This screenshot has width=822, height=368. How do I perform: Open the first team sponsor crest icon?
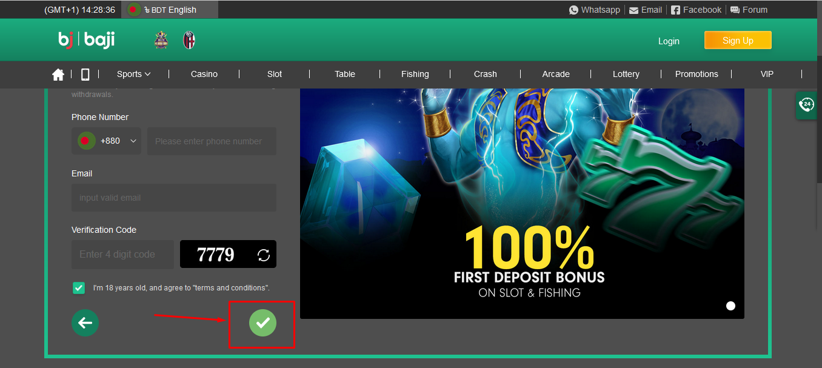[161, 40]
